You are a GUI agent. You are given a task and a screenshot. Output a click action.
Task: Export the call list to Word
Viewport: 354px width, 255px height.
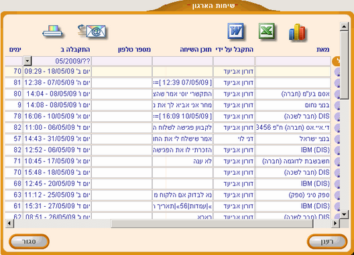236,31
